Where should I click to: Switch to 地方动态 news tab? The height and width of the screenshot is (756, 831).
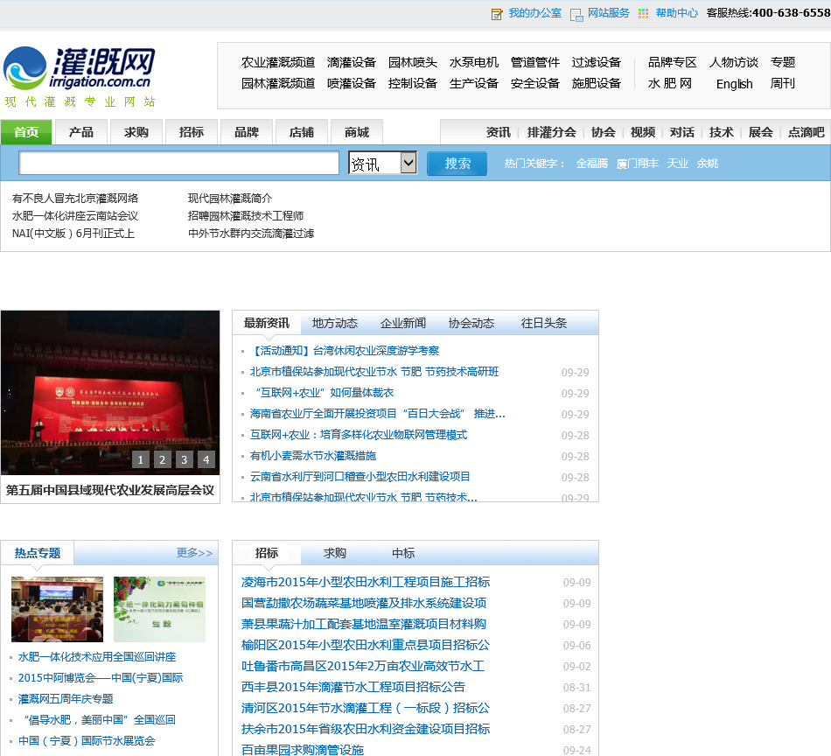(x=335, y=323)
